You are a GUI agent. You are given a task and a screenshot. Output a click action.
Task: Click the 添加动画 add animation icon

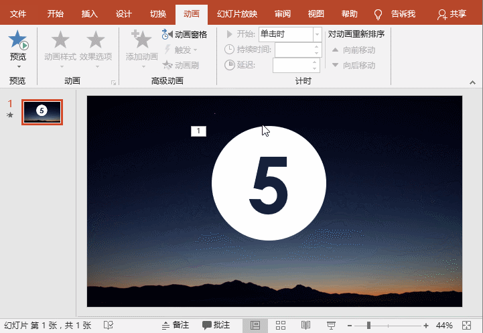point(141,40)
